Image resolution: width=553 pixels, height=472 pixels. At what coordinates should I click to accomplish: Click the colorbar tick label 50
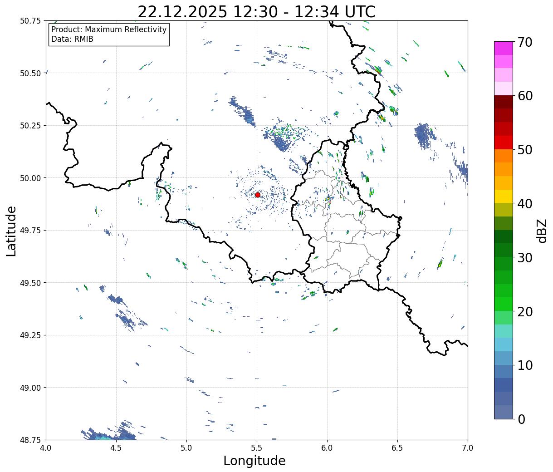525,150
